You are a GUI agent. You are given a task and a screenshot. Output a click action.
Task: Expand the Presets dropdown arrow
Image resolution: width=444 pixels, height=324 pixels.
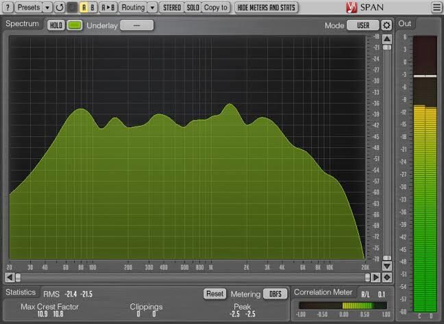(47, 8)
